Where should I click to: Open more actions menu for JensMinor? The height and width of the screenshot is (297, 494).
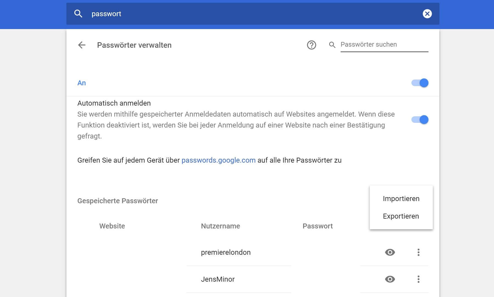pyautogui.click(x=418, y=279)
